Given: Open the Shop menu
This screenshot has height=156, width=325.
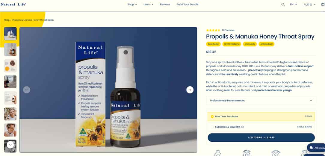Looking at the screenshot, I should 132,4.
